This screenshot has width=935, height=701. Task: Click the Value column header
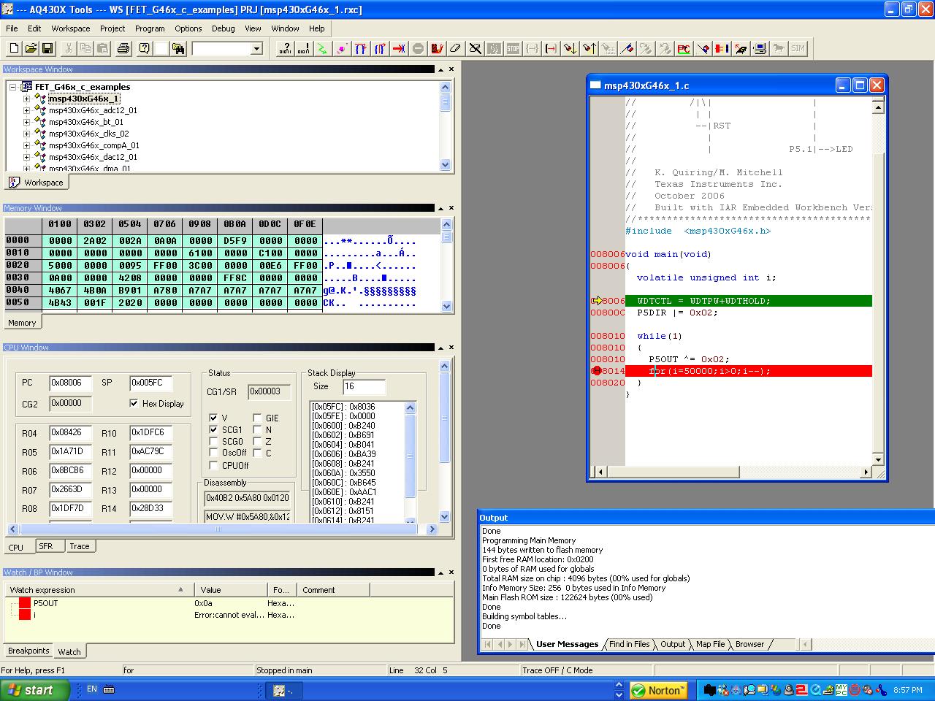tap(231, 590)
